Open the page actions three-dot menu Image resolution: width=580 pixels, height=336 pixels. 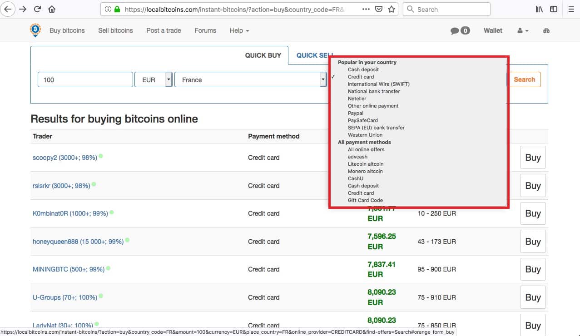pyautogui.click(x=366, y=9)
